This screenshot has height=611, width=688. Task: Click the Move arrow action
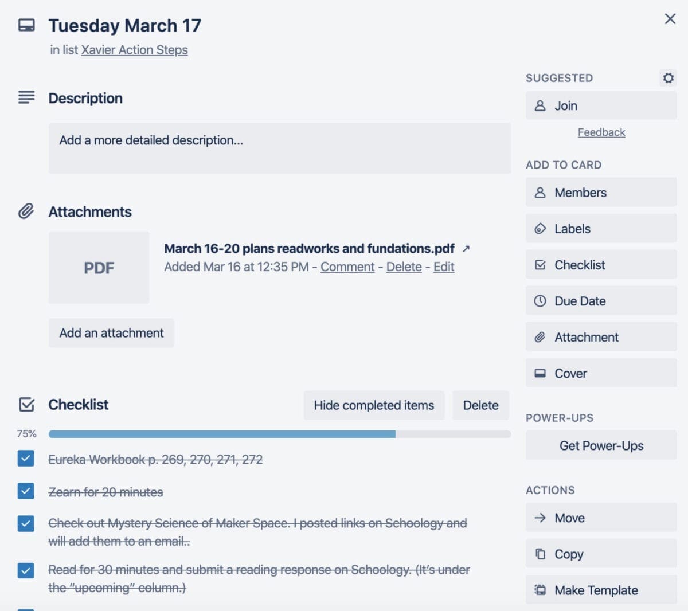tap(601, 518)
